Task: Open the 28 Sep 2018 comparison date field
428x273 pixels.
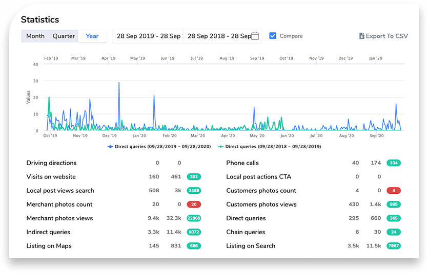Action: pyautogui.click(x=218, y=36)
